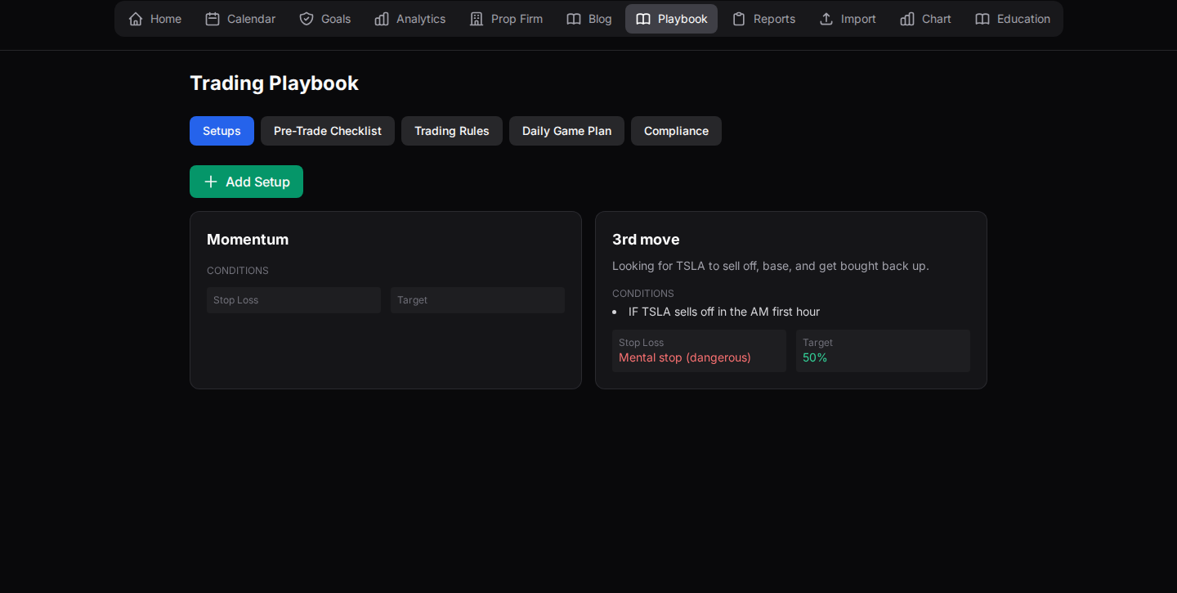Click the Home house icon
The image size is (1177, 593).
pos(136,19)
